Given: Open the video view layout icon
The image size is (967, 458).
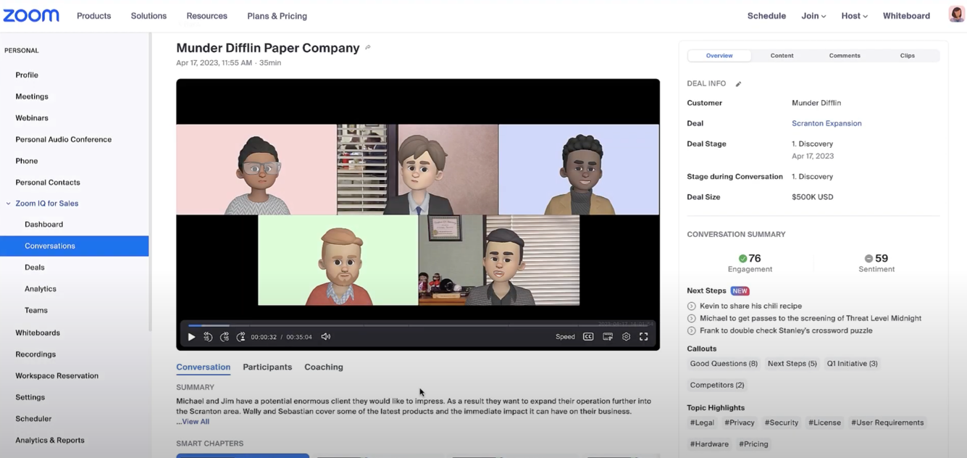Looking at the screenshot, I should point(608,337).
